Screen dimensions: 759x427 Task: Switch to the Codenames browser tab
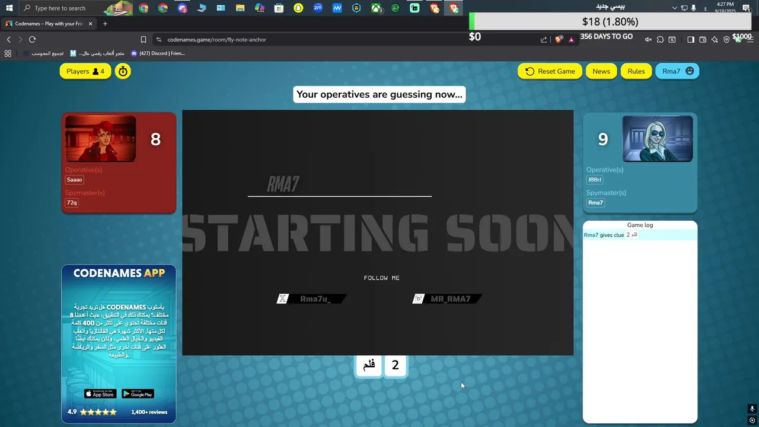49,24
